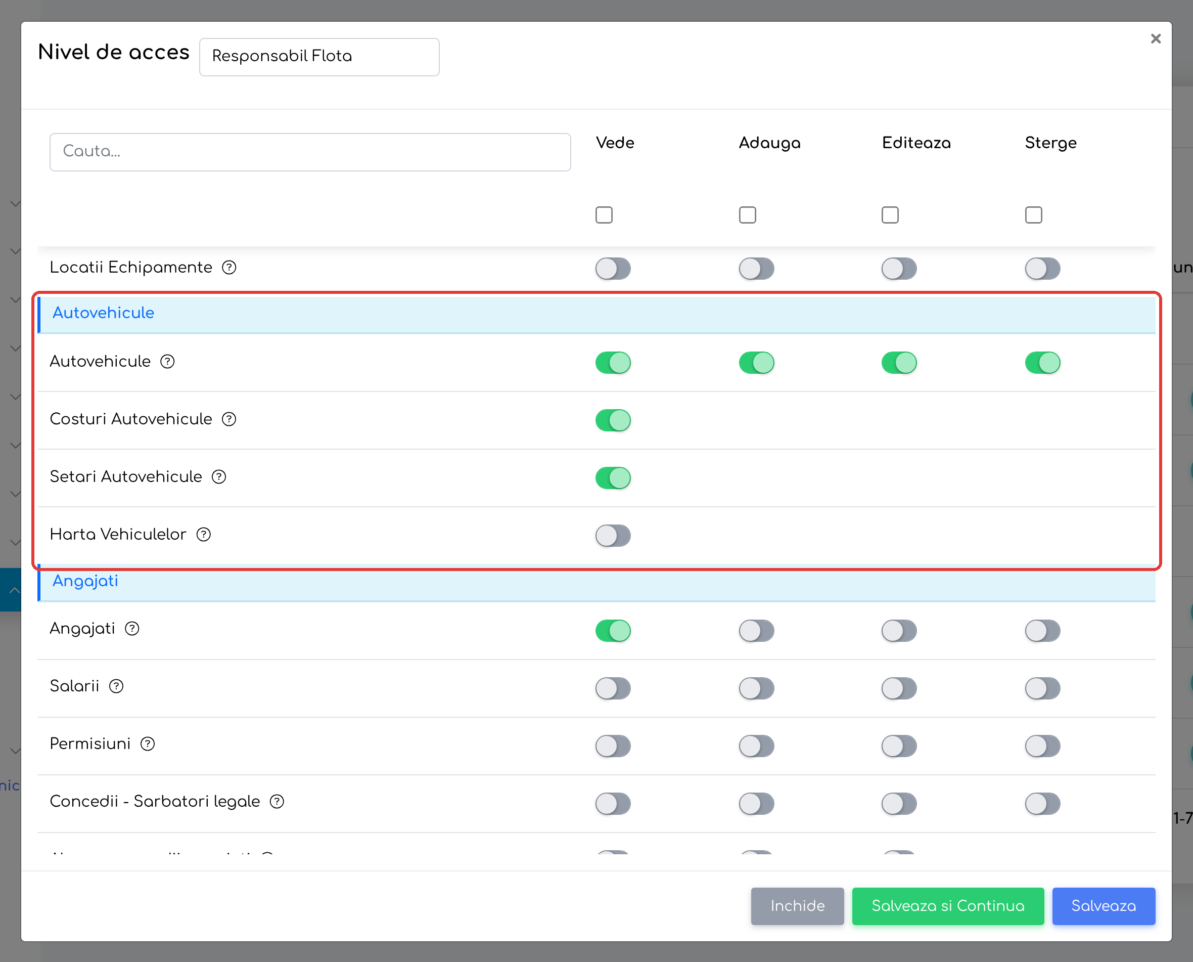Check the select-all Editeaza checkbox
Screen dimensions: 1193x962
coord(890,215)
